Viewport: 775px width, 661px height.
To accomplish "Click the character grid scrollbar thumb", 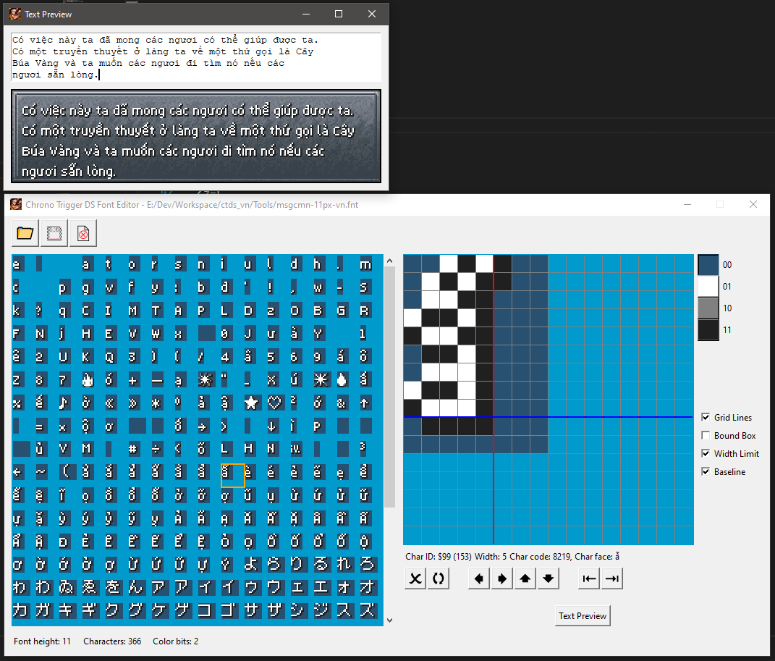I will [389, 387].
